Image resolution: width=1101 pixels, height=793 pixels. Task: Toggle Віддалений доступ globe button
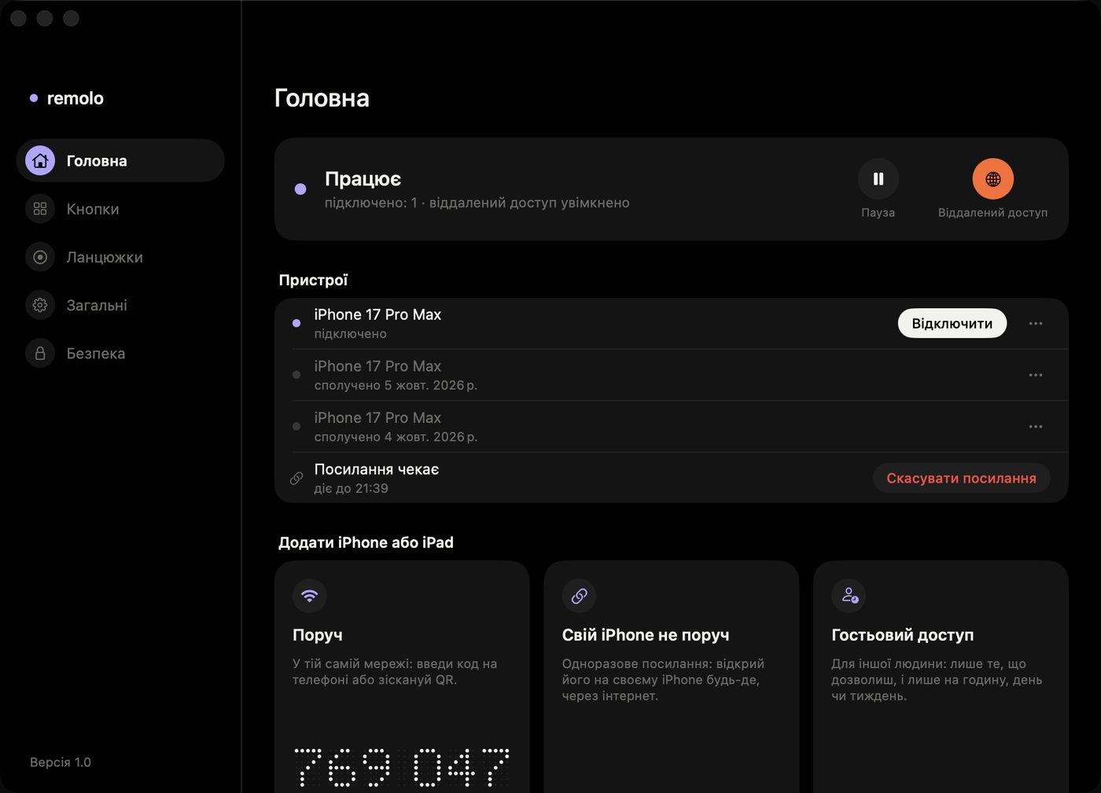tap(993, 179)
